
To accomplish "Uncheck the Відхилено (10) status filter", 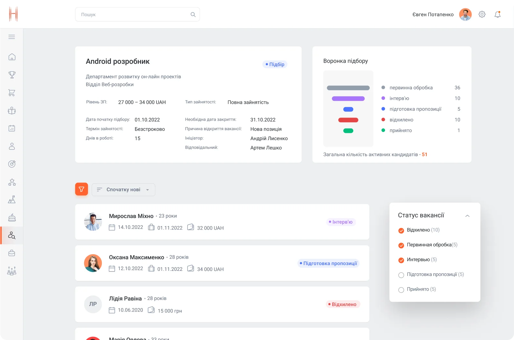I will (x=401, y=231).
